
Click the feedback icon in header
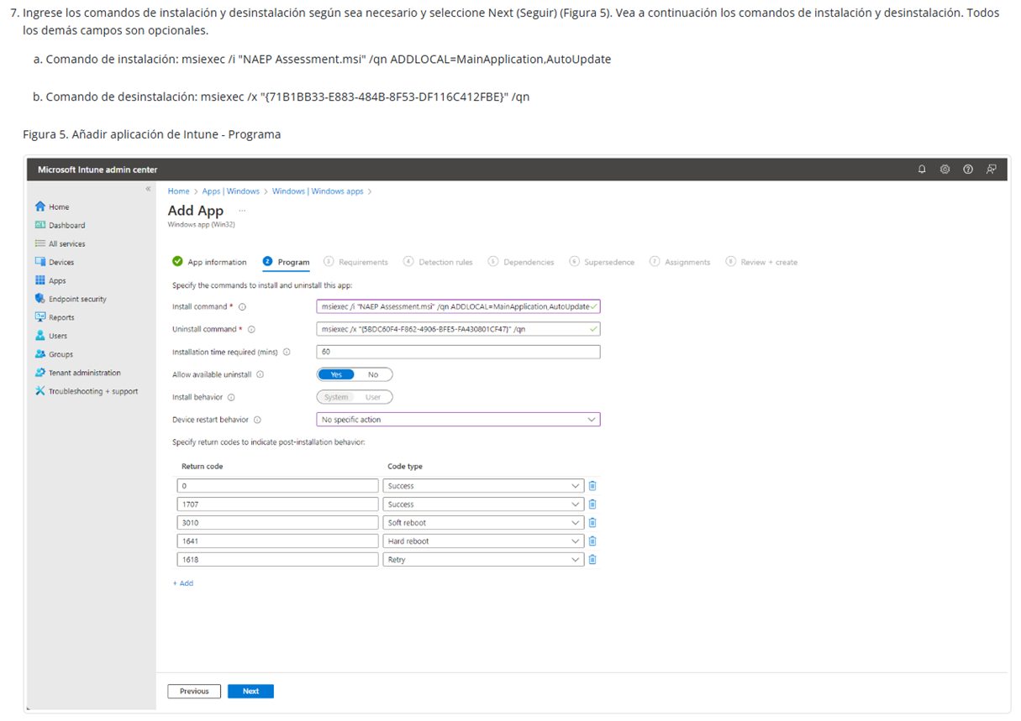(992, 170)
